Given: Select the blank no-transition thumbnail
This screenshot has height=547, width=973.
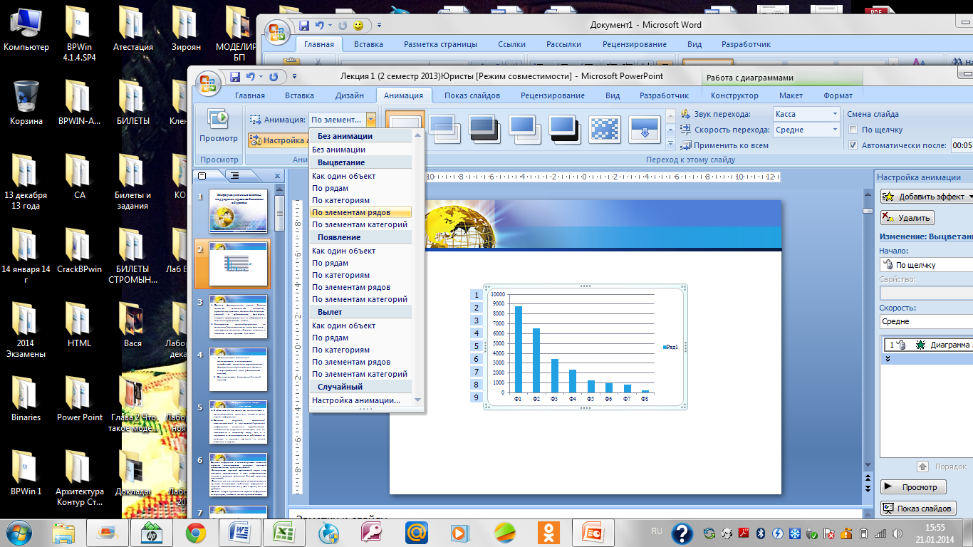Looking at the screenshot, I should pyautogui.click(x=406, y=128).
